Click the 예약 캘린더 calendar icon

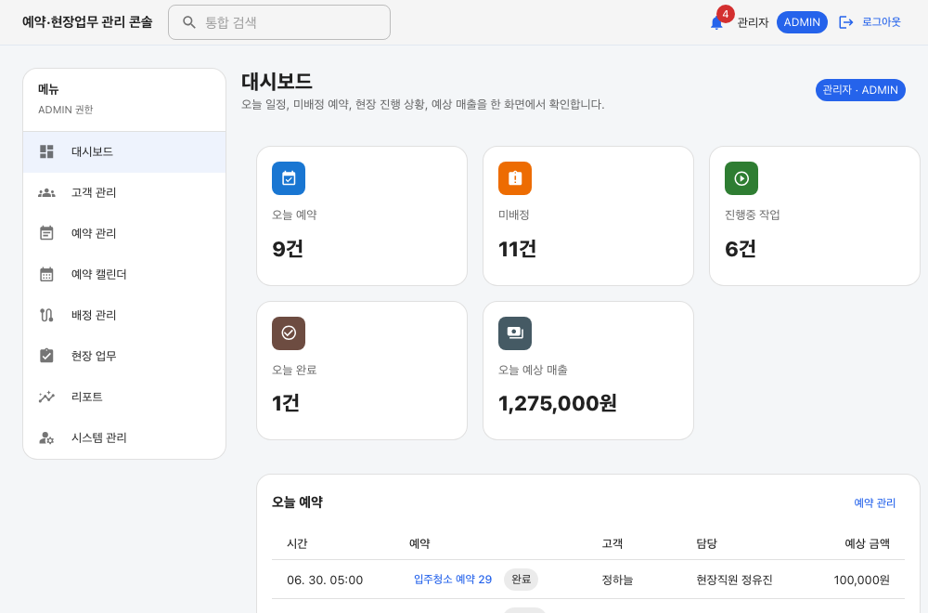[46, 274]
